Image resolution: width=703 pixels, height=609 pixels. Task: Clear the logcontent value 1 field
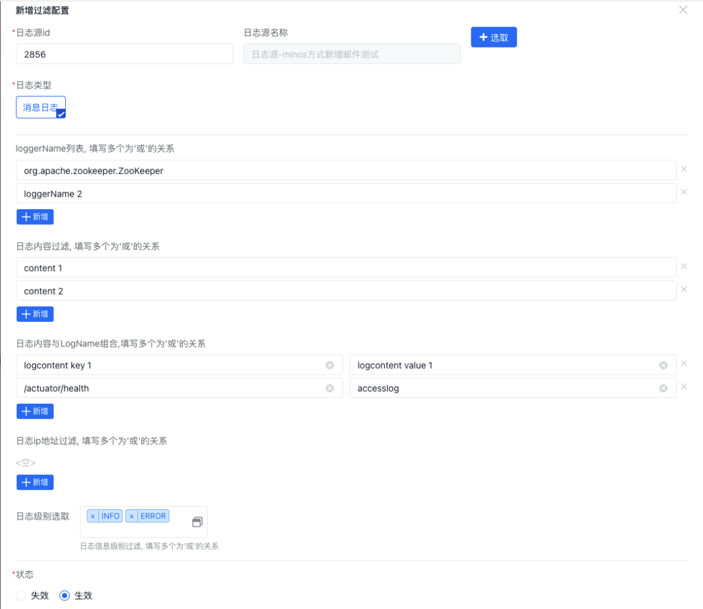click(x=663, y=365)
